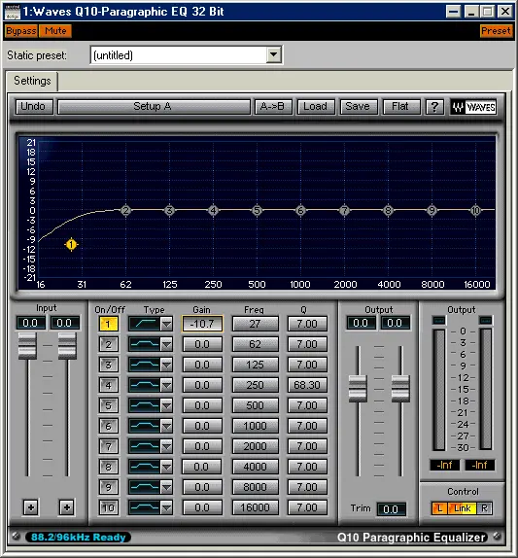Open band 7 filter type dropdown arrow
The width and height of the screenshot is (518, 558).
click(x=166, y=446)
